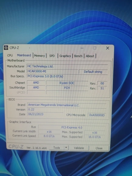Switch to the Bench tab
This screenshot has height=176, width=132.
(78, 56)
